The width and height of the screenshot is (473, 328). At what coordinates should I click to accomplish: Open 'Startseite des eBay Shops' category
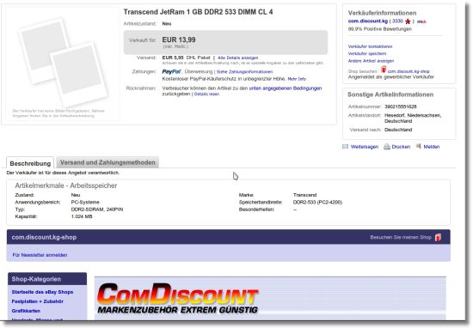pos(42,292)
